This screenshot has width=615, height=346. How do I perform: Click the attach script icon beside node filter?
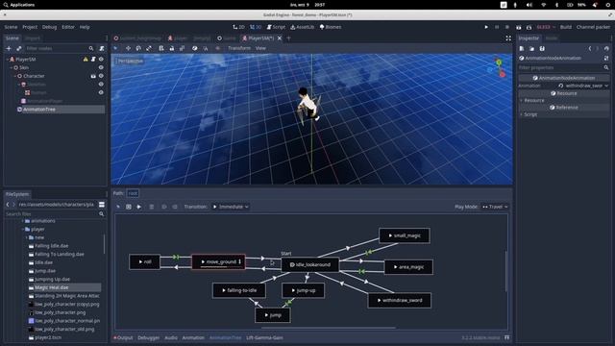pyautogui.click(x=102, y=48)
